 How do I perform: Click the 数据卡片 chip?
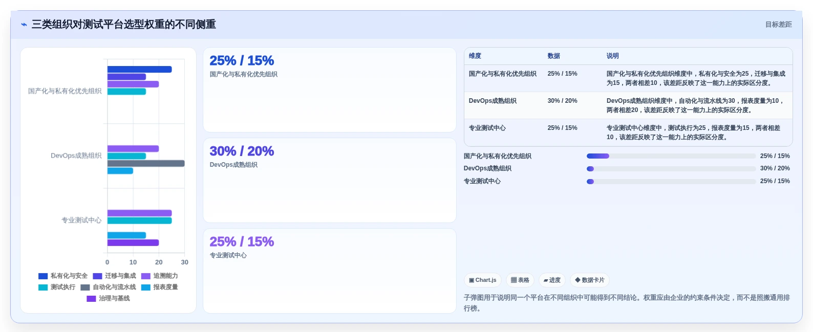pos(590,280)
